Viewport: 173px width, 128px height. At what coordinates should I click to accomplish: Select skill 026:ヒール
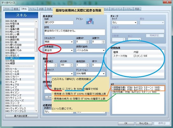pos(20,69)
